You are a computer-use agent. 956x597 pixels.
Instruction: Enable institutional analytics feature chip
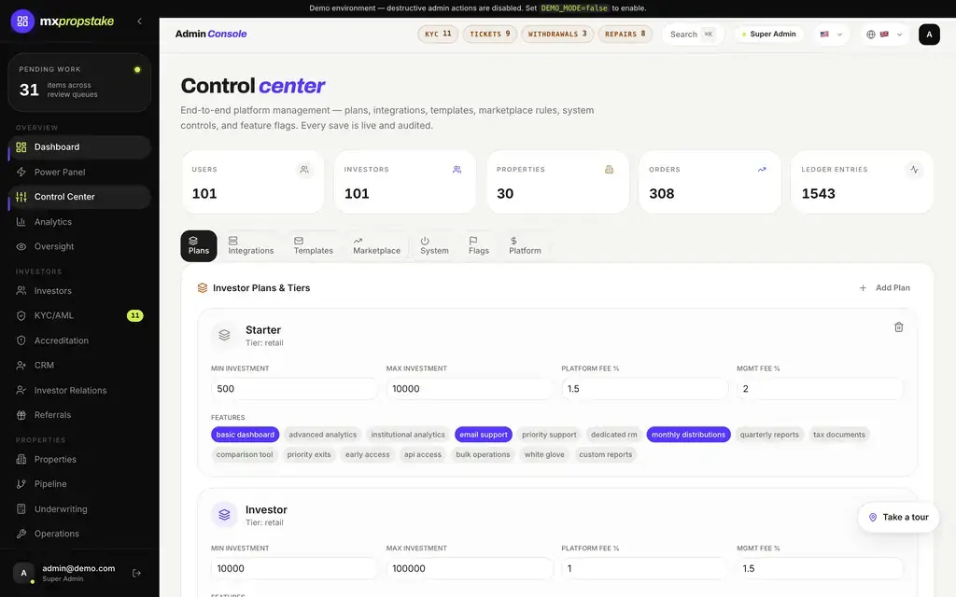pyautogui.click(x=408, y=435)
